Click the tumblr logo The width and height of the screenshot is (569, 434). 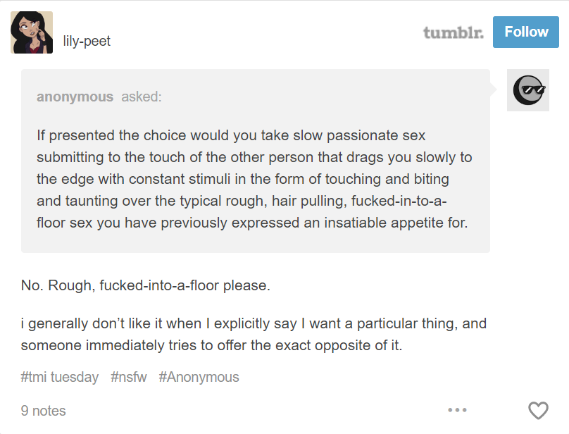pyautogui.click(x=454, y=32)
